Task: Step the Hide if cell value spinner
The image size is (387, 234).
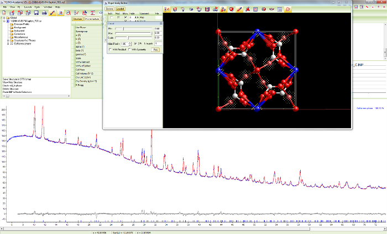Action: (x=130, y=43)
